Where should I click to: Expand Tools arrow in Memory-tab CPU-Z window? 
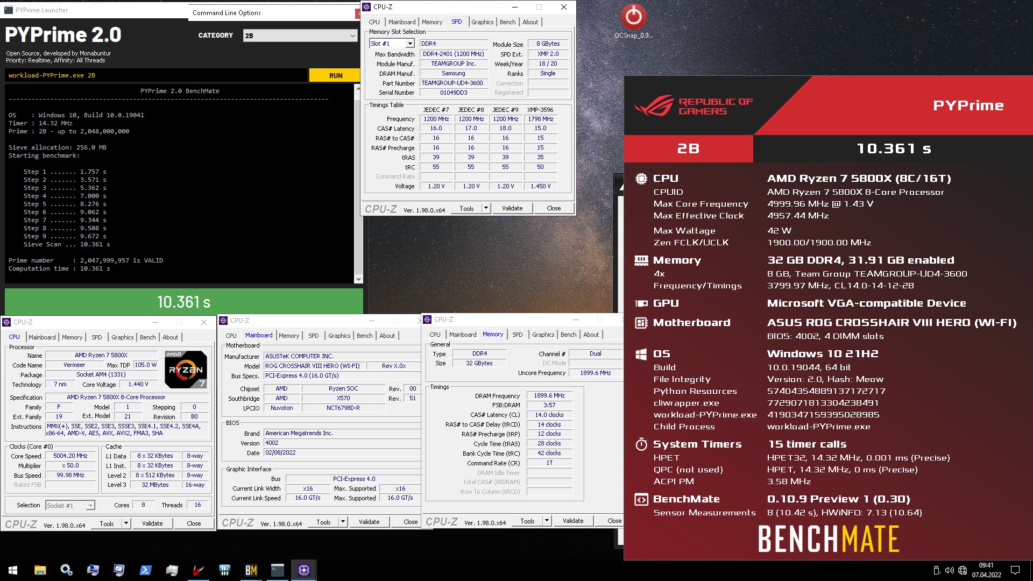click(547, 521)
